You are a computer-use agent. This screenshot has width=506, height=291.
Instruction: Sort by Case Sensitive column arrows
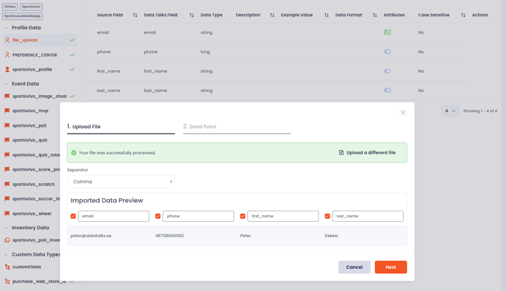(x=463, y=15)
